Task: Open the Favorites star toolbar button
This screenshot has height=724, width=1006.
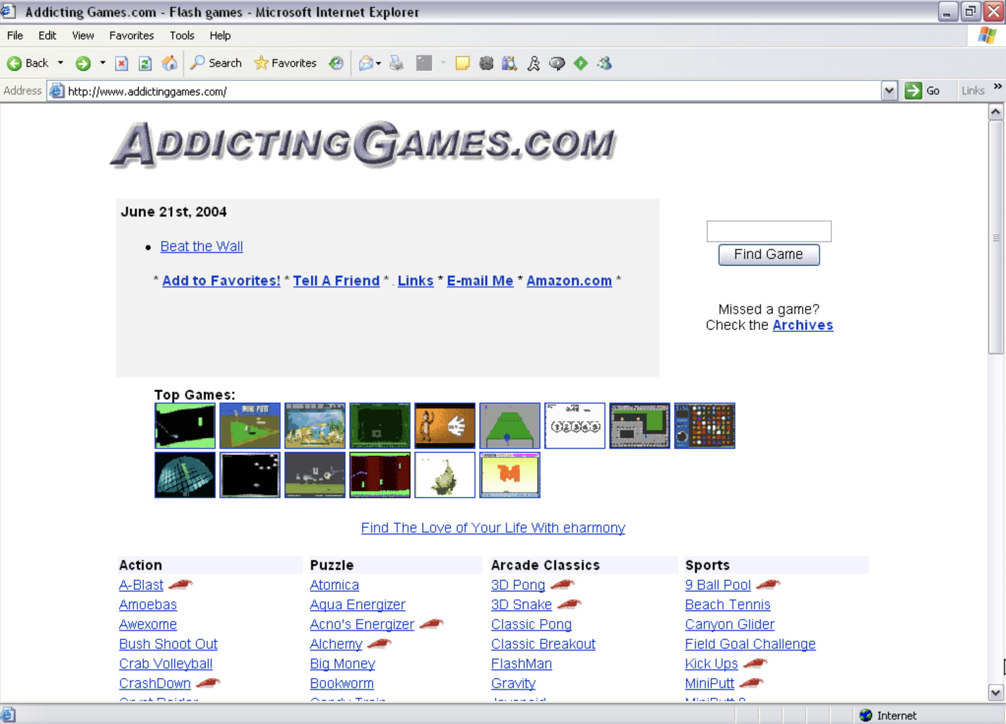Action: (x=285, y=63)
